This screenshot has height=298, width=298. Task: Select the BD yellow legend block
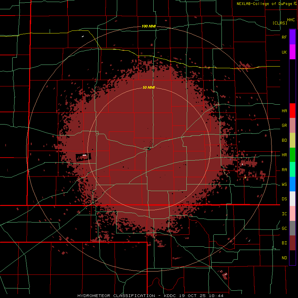point(292,140)
